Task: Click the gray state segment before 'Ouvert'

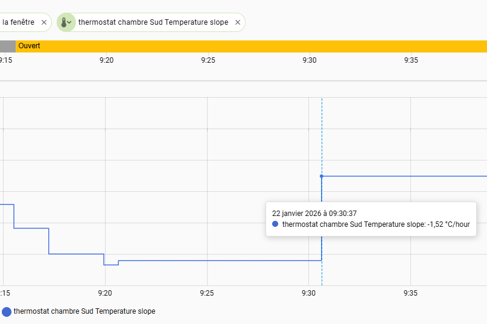Action: [x=7, y=46]
